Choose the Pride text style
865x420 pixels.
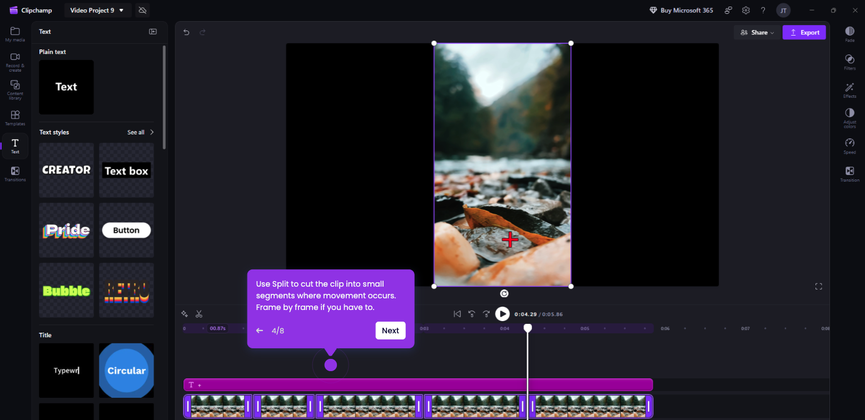pyautogui.click(x=66, y=230)
